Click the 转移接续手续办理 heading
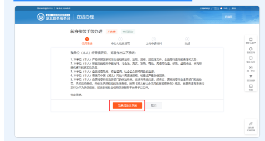This screenshot has width=265, height=141. point(86,32)
